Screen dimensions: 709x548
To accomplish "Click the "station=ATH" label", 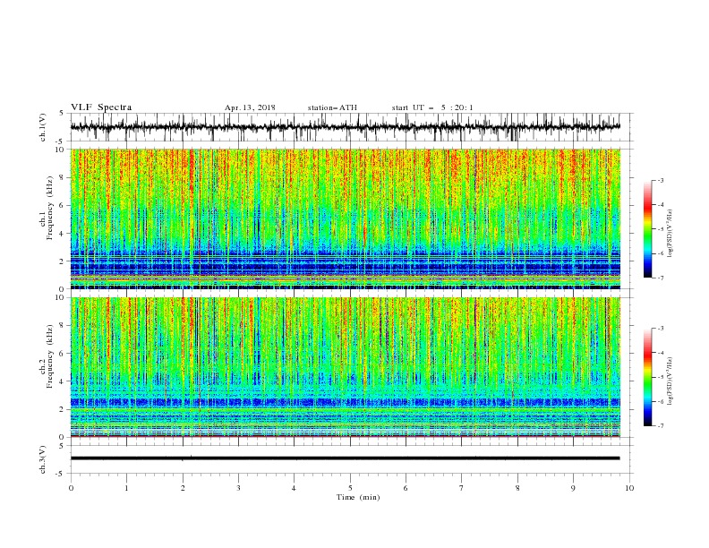I will (332, 107).
